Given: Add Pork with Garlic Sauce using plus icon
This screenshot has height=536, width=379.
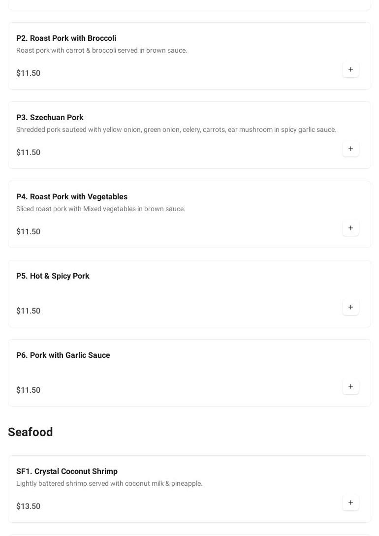Looking at the screenshot, I should coord(350,387).
